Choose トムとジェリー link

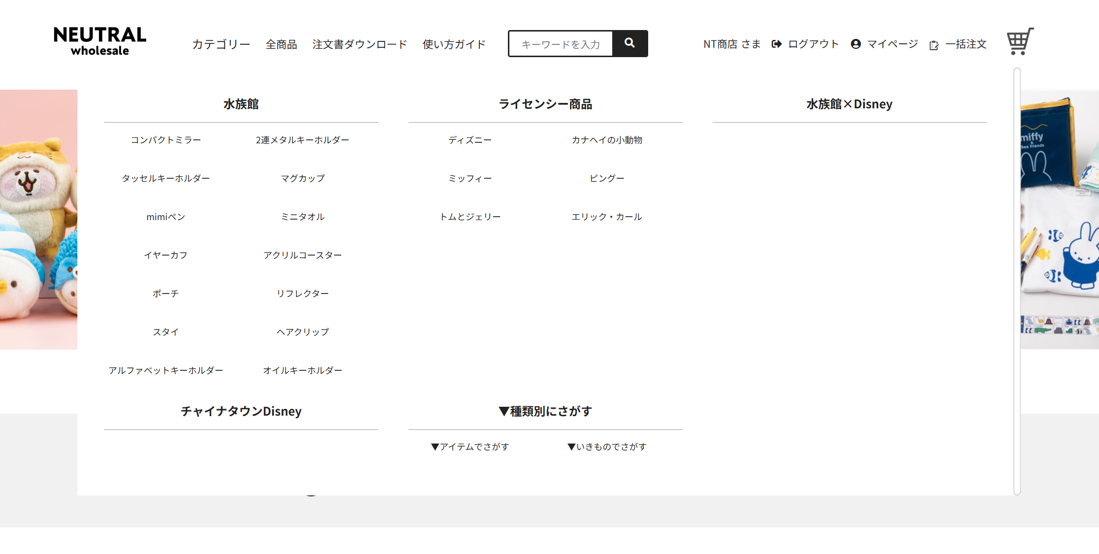pyautogui.click(x=470, y=217)
